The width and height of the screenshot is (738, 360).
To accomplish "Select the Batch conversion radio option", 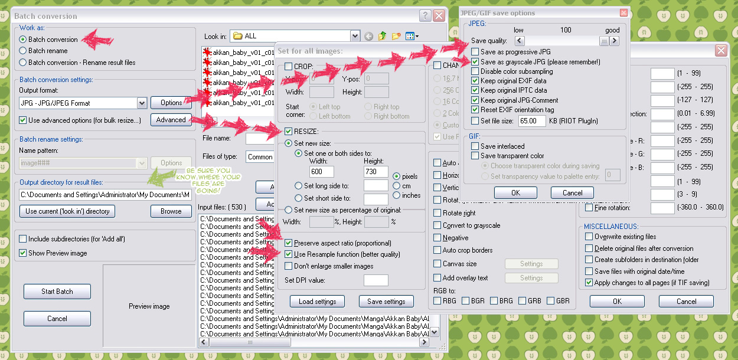I will coord(23,40).
